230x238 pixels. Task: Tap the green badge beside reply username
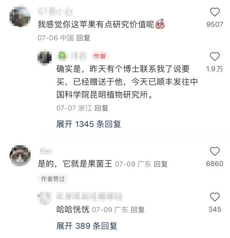coord(62,55)
